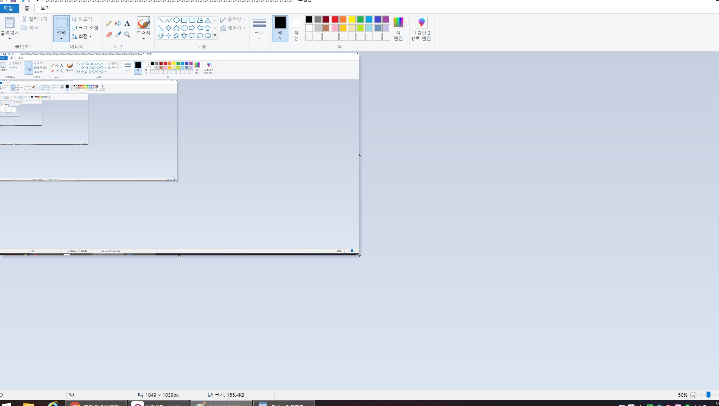Open 크기 조정 (Resize) dialog

(85, 28)
